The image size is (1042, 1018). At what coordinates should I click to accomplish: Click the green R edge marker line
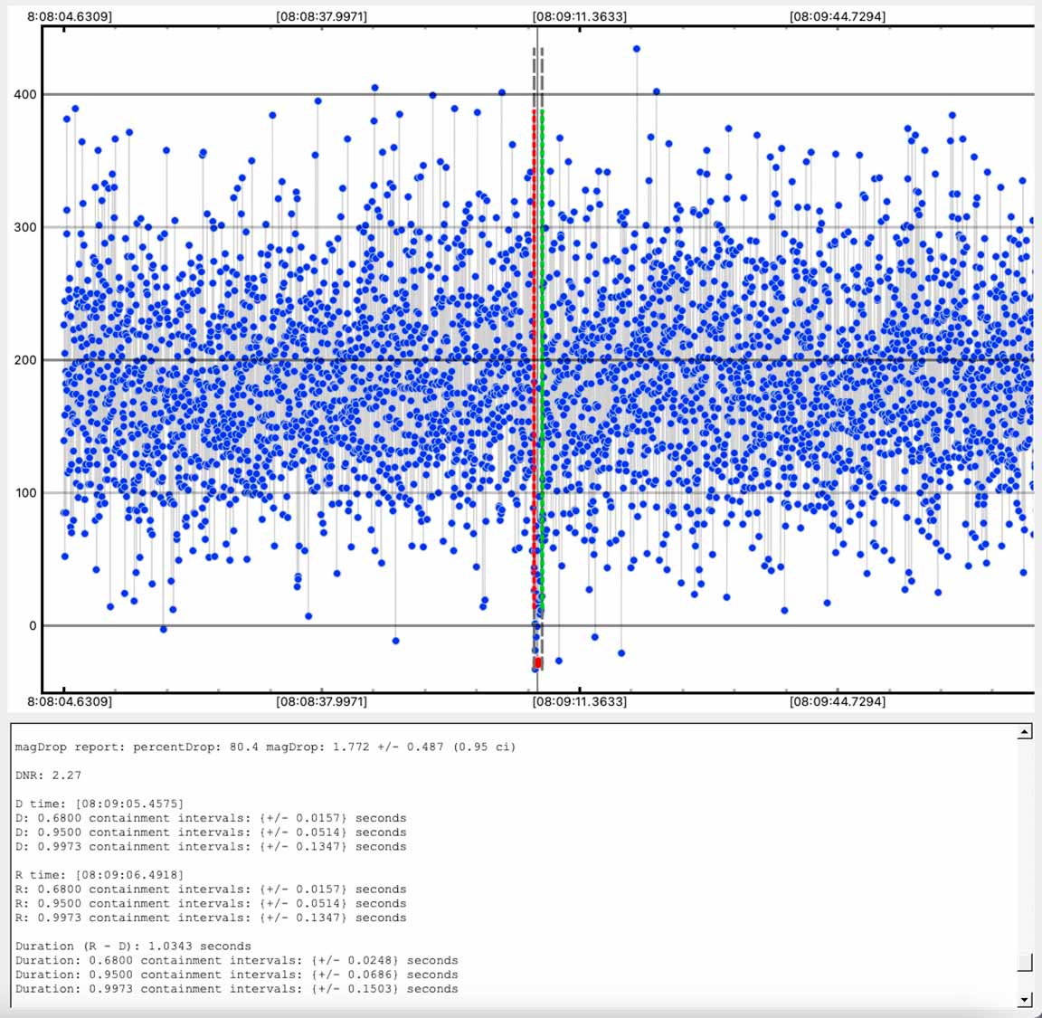coord(543,359)
